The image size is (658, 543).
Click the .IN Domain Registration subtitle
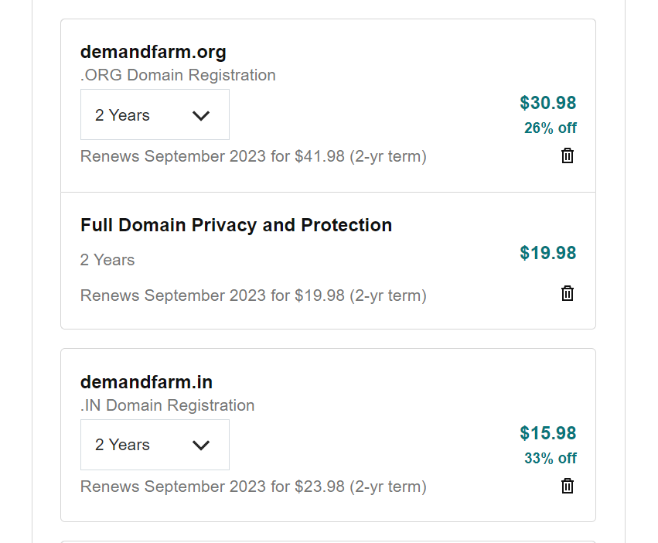click(x=168, y=405)
